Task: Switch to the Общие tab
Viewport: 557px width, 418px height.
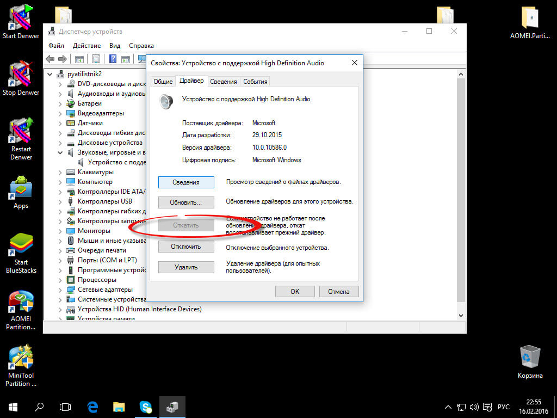Action: click(x=163, y=82)
